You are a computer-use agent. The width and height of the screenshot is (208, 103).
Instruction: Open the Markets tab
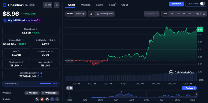(86, 5)
